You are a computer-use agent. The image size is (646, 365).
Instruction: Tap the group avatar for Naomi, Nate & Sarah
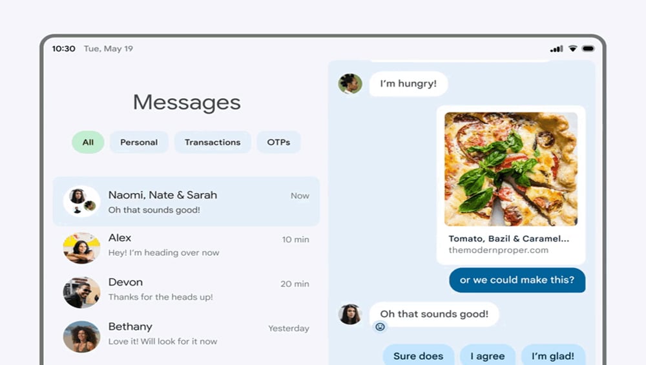(81, 202)
